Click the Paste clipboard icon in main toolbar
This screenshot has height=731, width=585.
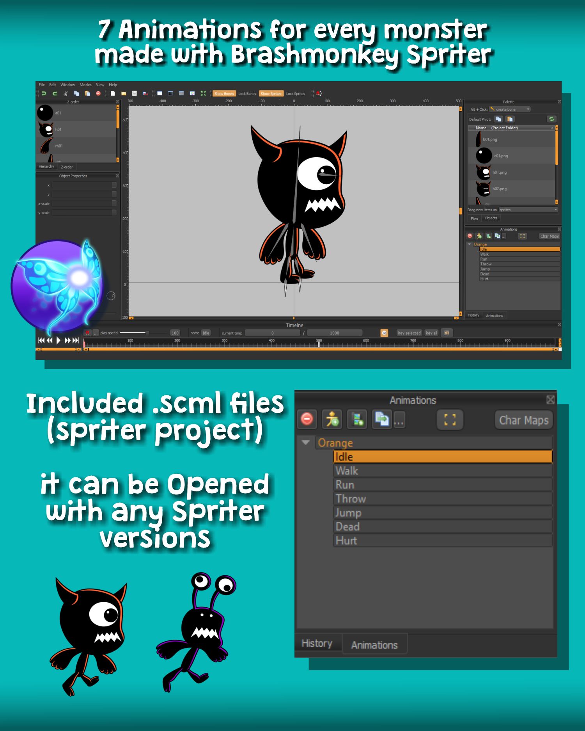(x=88, y=93)
